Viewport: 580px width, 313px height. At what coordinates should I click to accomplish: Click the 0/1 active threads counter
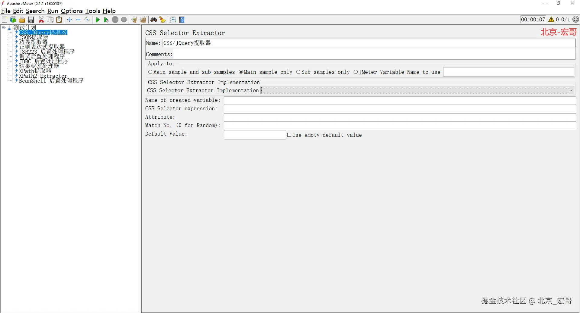tap(566, 20)
